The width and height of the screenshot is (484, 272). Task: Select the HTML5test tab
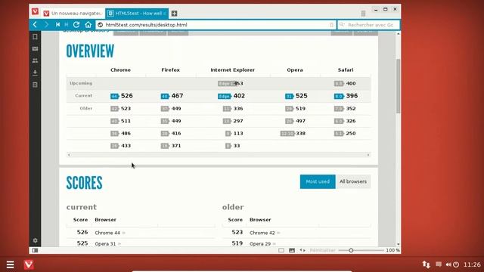point(137,14)
